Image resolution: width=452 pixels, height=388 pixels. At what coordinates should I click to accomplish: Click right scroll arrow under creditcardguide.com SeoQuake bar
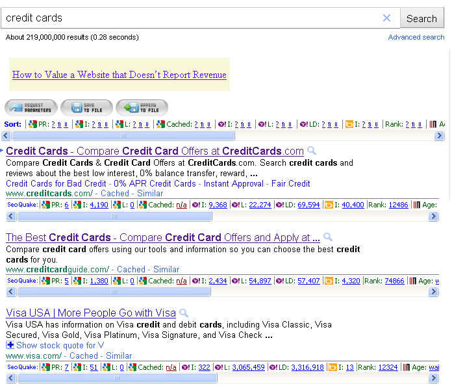point(433,292)
